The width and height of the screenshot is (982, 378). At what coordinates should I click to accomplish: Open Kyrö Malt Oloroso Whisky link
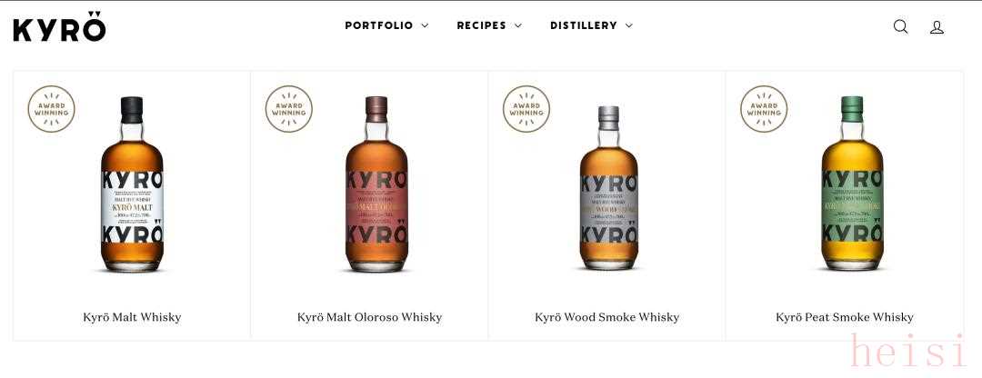pos(369,317)
